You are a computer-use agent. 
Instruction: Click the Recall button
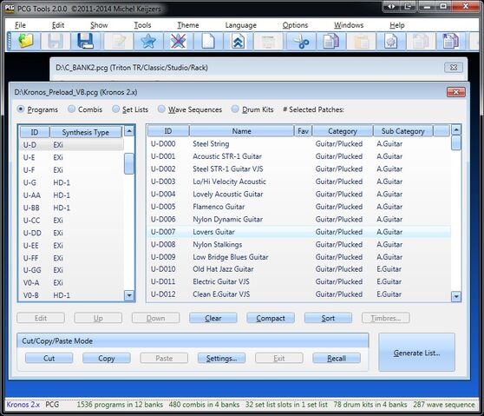[x=337, y=358]
